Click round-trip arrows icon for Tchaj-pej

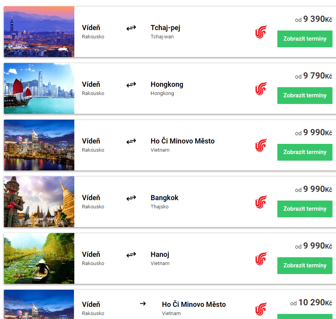coord(131,28)
